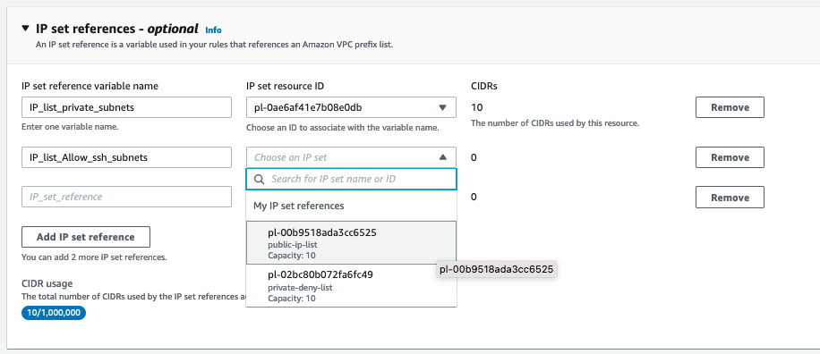820x354 pixels.
Task: Select the public-ip-list prefix list option
Action: [352, 243]
